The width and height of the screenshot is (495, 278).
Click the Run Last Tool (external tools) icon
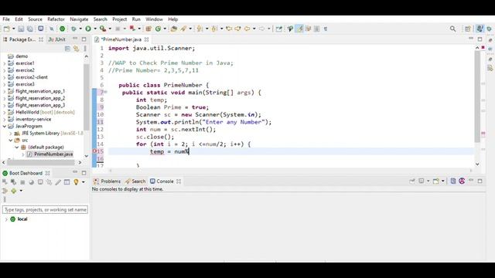(103, 29)
